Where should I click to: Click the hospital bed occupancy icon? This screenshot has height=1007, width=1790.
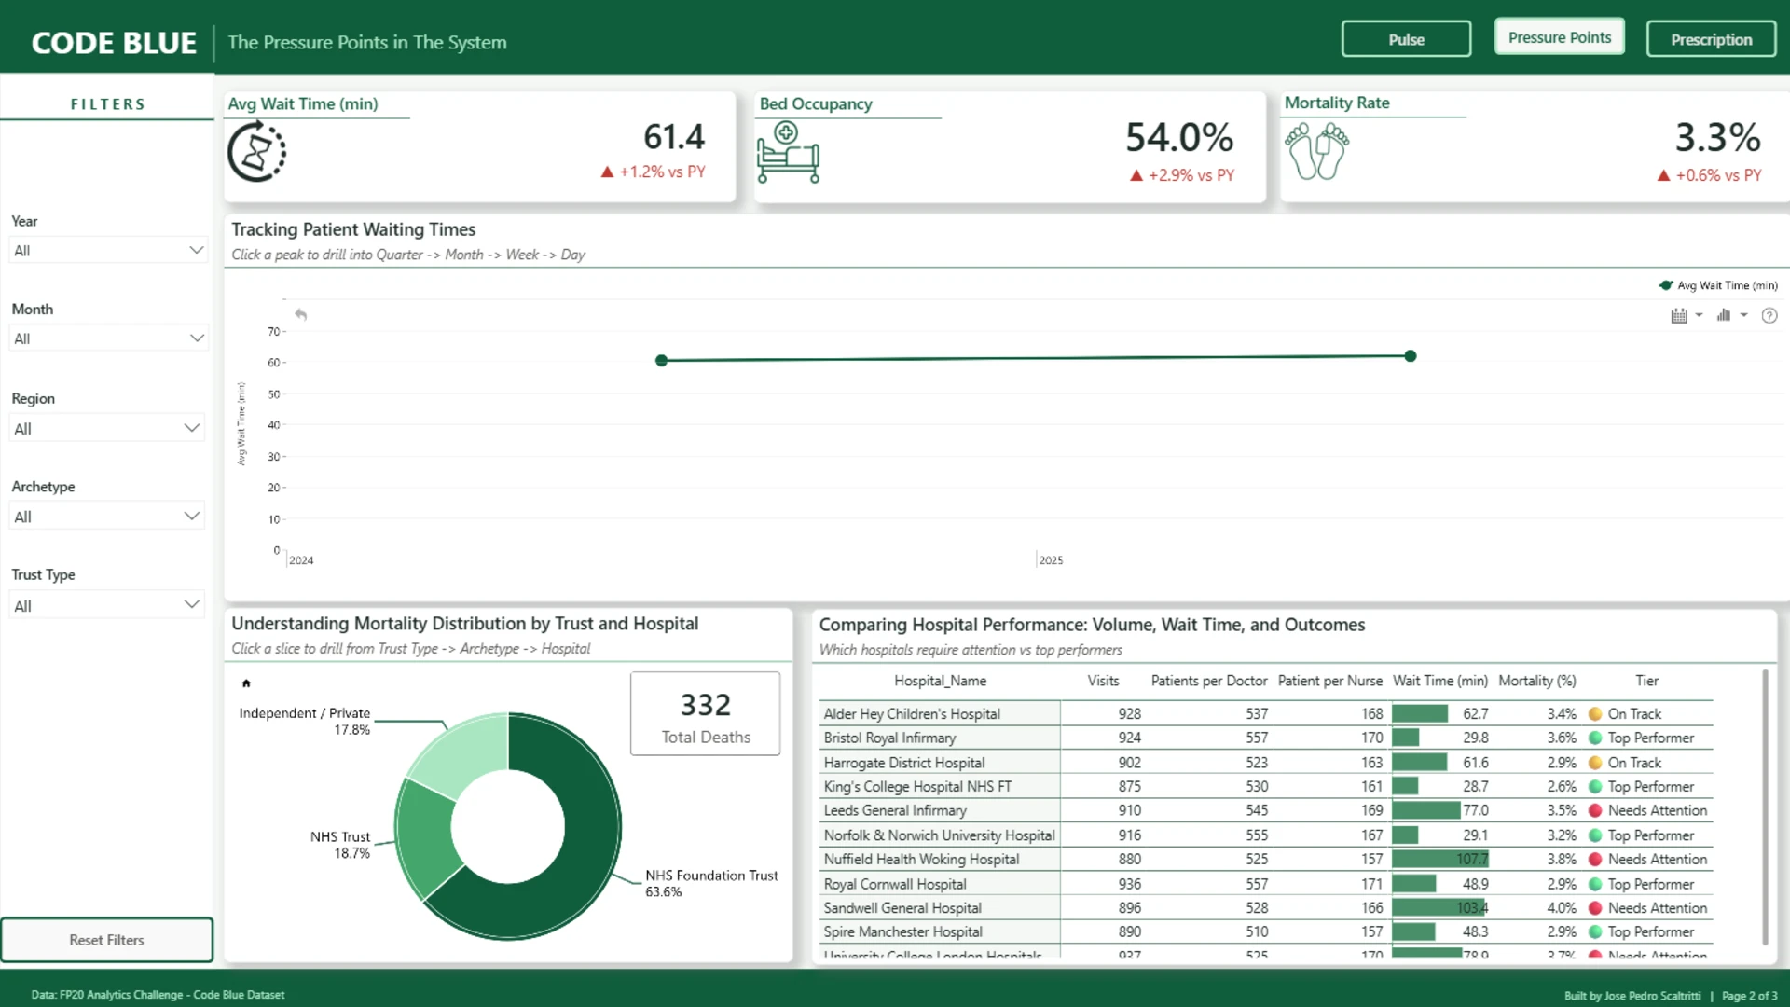click(788, 152)
